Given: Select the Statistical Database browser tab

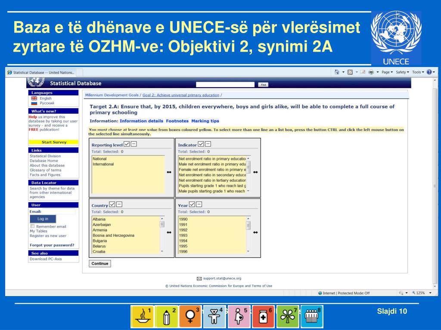Looking at the screenshot, I should (x=41, y=72).
